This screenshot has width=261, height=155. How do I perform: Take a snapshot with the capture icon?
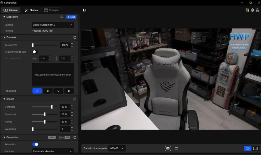tap(168, 148)
